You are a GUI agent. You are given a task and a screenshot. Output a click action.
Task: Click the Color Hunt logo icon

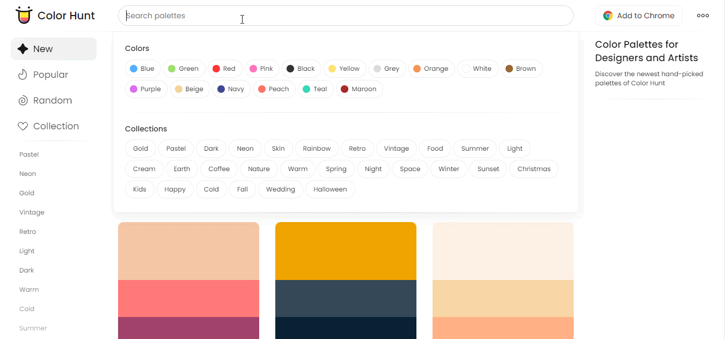click(x=24, y=16)
